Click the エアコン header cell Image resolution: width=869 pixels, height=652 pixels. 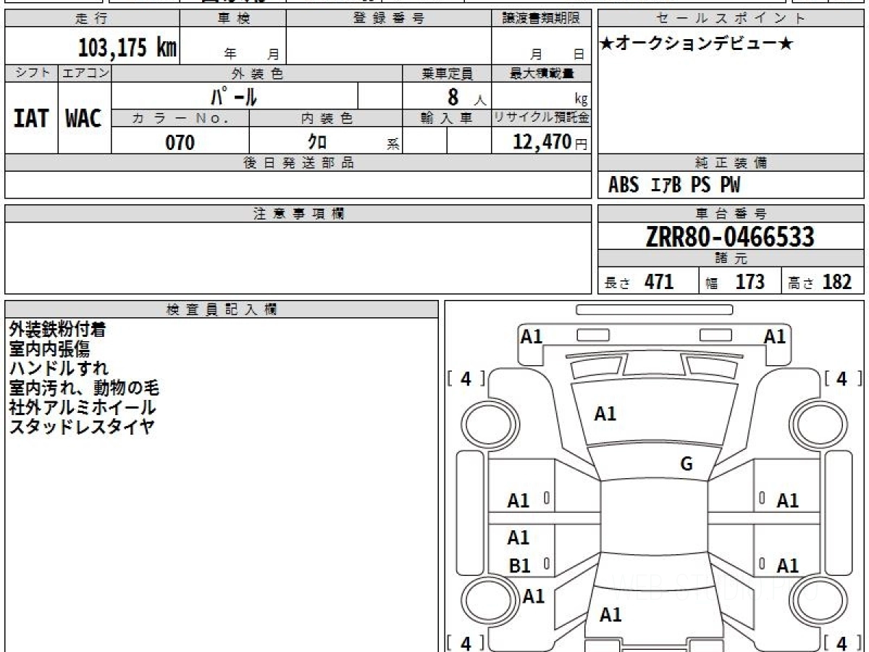(x=85, y=73)
